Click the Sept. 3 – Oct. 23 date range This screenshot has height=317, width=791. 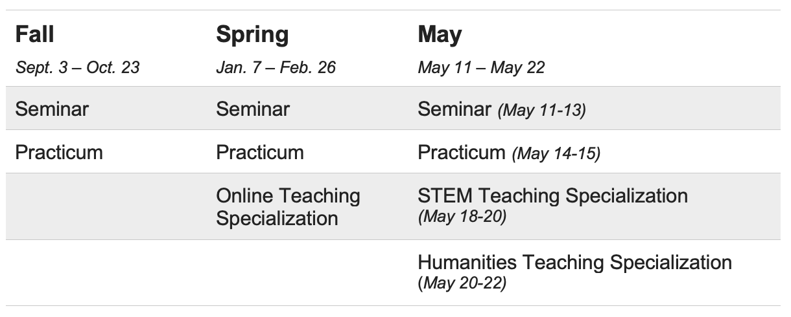pos(77,67)
